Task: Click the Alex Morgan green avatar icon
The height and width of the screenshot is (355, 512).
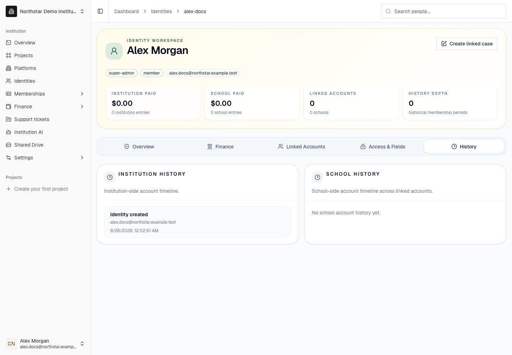Action: coord(114,51)
